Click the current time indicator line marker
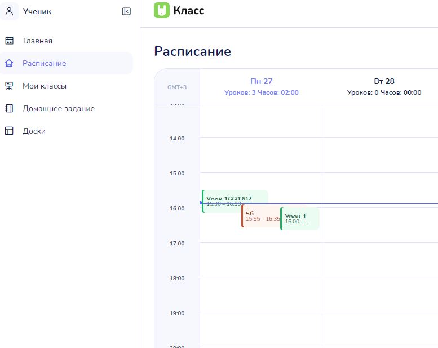Viewport: 438px width, 348px height. coord(201,203)
